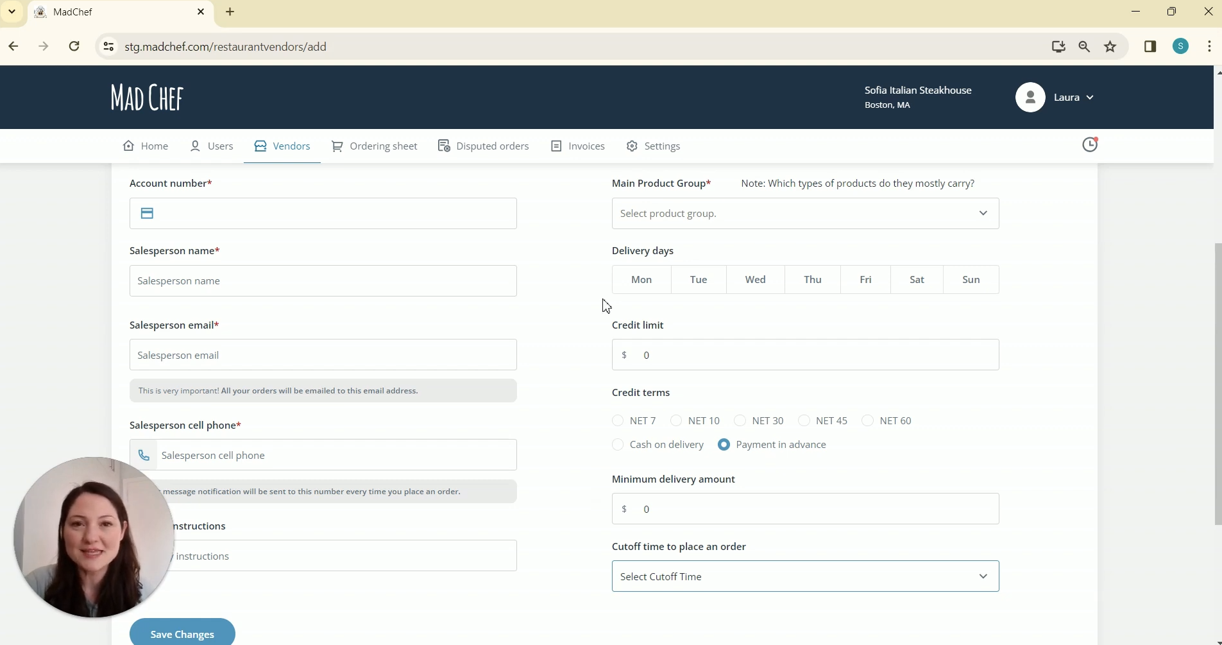Click the page vertical scrollbar

tap(1218, 384)
